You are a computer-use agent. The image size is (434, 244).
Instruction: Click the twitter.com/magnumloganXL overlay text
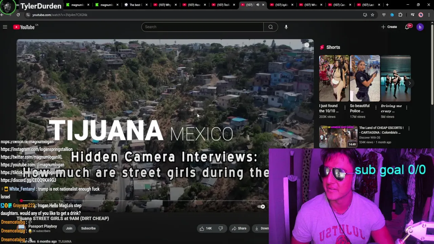pos(32,157)
